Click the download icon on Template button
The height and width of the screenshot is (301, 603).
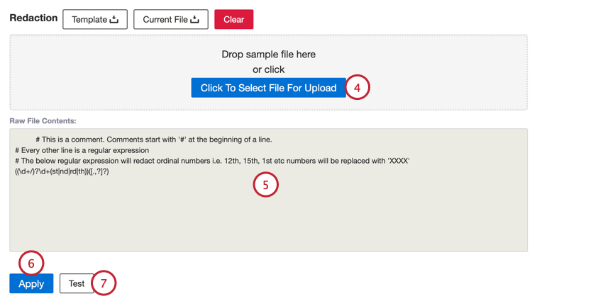point(114,20)
